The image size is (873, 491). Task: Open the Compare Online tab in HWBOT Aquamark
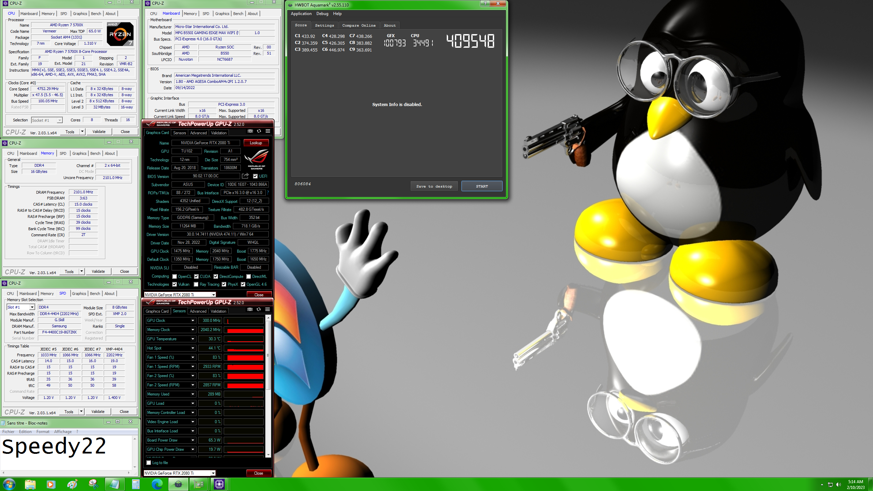[359, 25]
